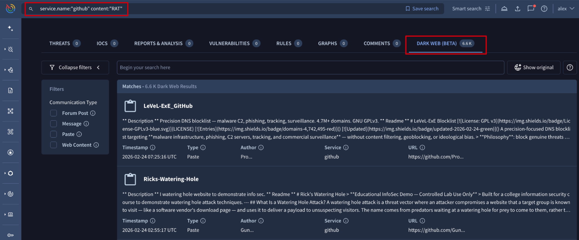Collapse the filters panel
This screenshot has width=579, height=240.
75,67
